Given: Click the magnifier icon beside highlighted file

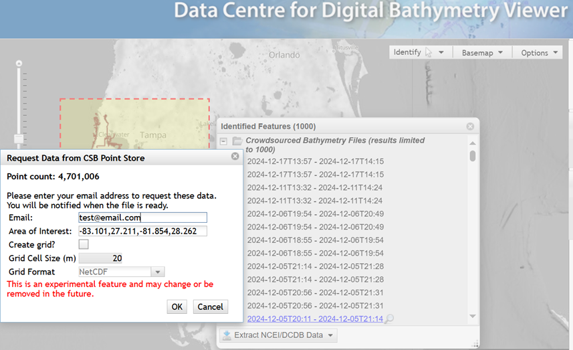Looking at the screenshot, I should pyautogui.click(x=390, y=319).
